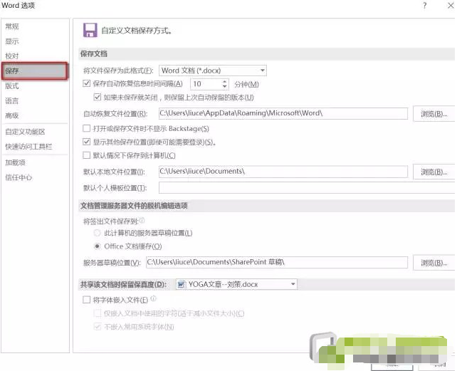Switch to the 语言 category
Viewport: 457px width, 371px height.
(x=12, y=101)
